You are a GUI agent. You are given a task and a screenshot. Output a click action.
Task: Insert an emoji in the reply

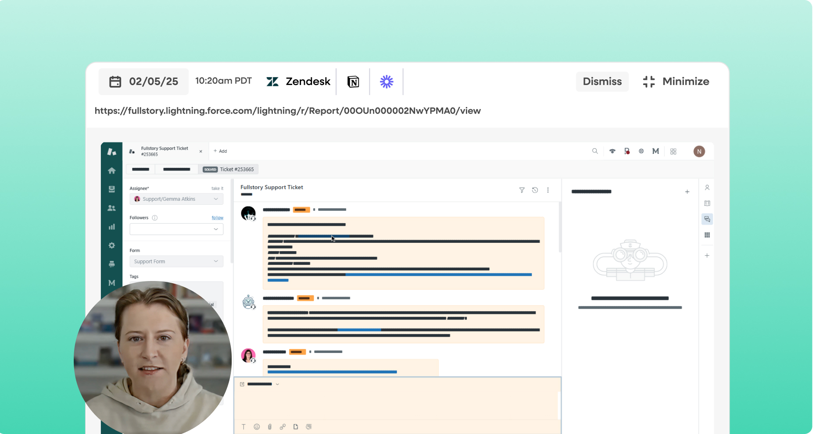257,427
